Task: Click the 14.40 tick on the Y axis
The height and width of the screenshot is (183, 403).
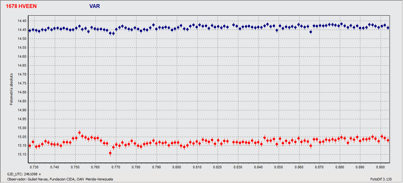Action: click(23, 21)
